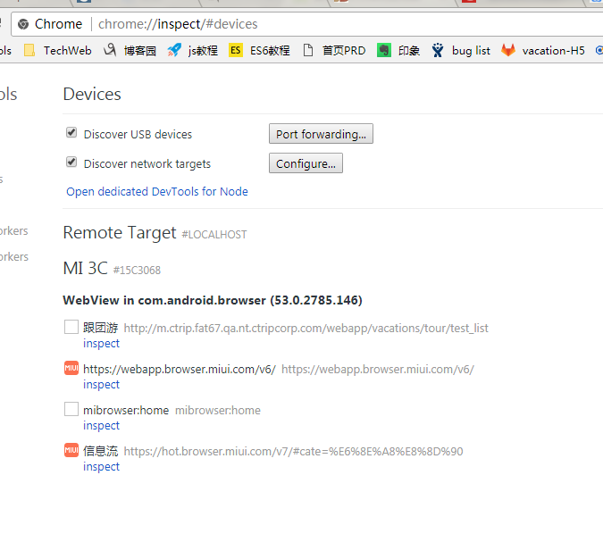603x542 pixels.
Task: Click the 首页PRD bookmark label
Action: click(x=344, y=50)
